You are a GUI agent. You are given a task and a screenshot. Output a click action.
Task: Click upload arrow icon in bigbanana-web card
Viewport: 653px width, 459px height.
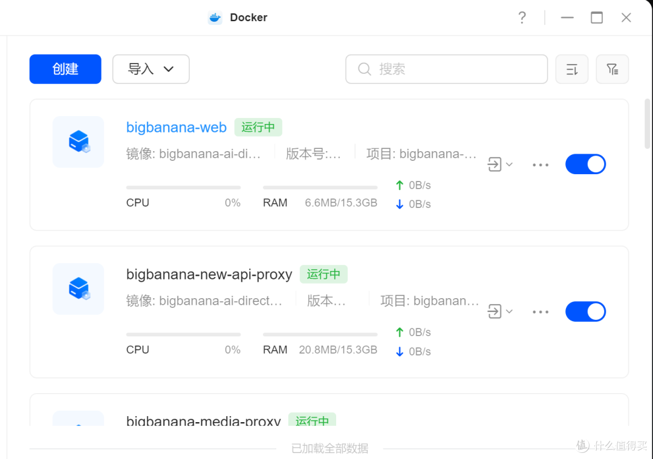pos(400,185)
